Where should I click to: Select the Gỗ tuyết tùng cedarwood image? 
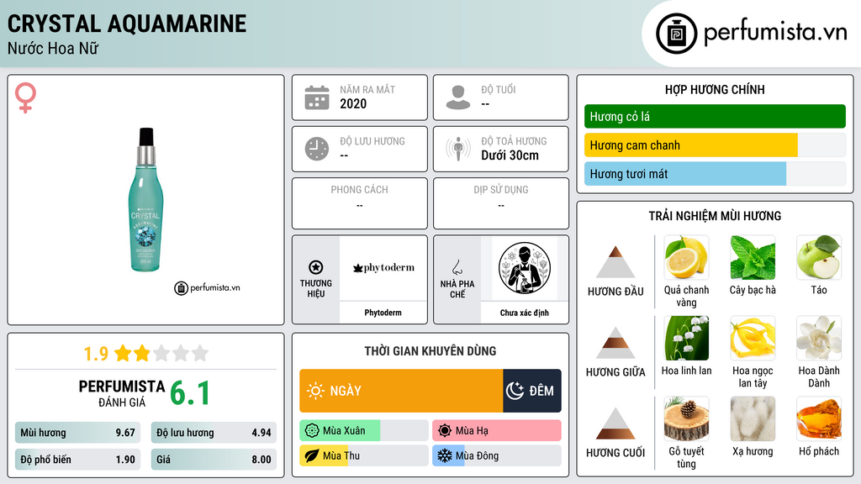coord(686,419)
